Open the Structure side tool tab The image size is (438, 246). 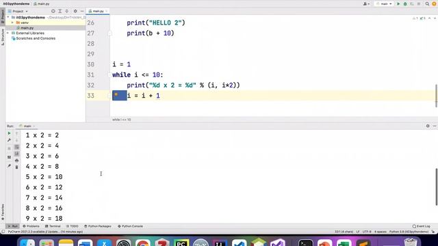click(3, 37)
